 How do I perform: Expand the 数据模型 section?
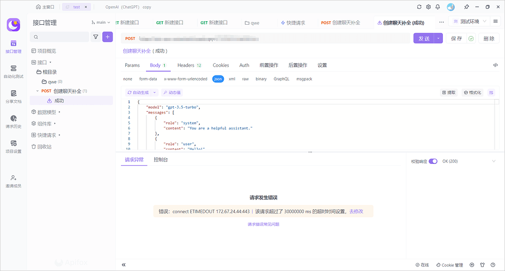tap(60, 112)
